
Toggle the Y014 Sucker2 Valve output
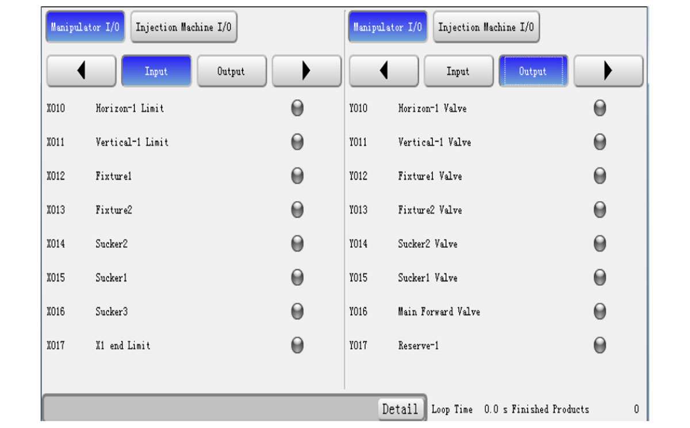coord(600,244)
